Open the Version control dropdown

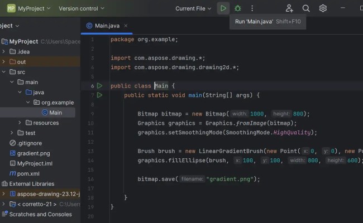point(82,8)
